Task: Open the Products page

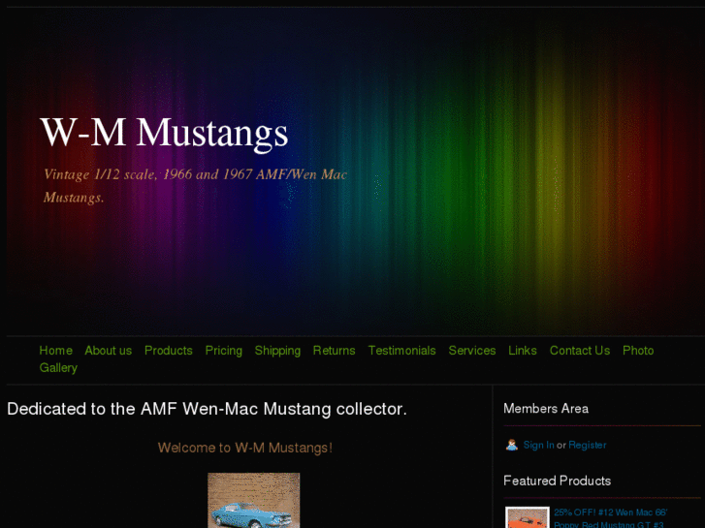Action: tap(169, 351)
